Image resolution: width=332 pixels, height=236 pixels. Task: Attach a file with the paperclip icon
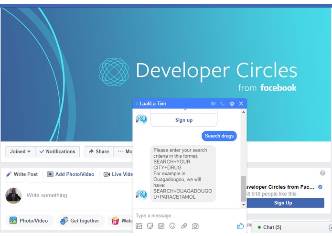(x=184, y=226)
